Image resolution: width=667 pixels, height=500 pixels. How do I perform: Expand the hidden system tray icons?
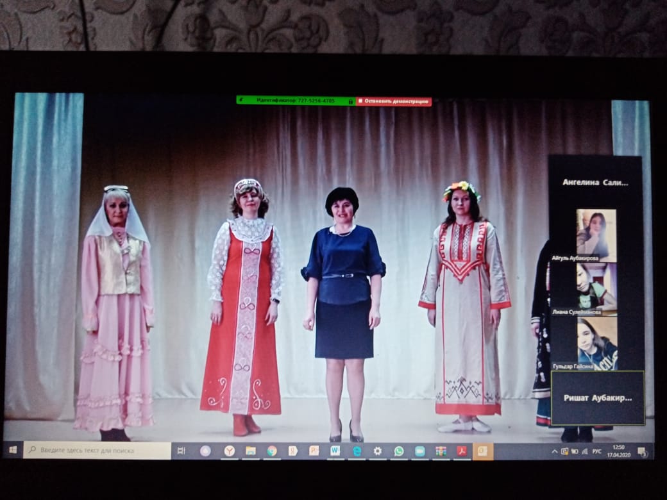[555, 451]
